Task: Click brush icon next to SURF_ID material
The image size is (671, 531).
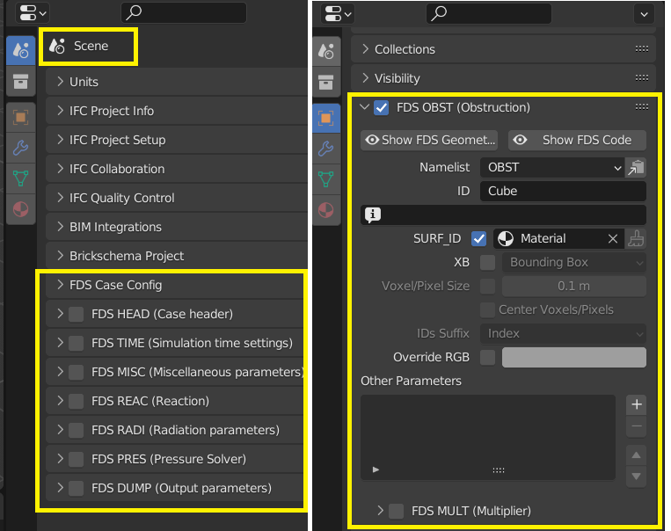Action: click(636, 239)
